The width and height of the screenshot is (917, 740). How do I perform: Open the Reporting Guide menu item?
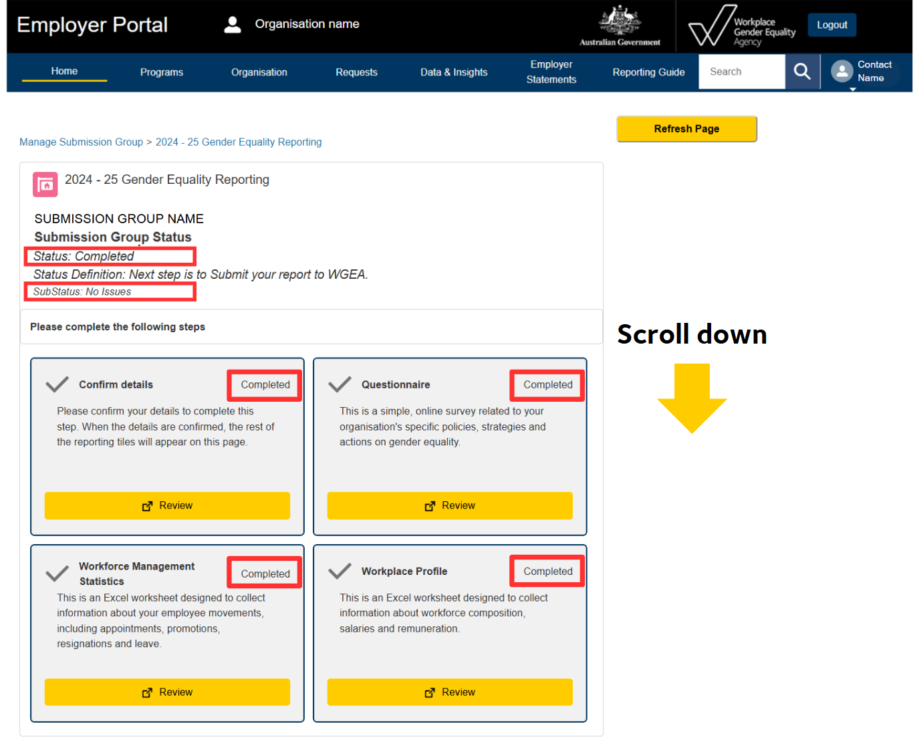point(648,72)
